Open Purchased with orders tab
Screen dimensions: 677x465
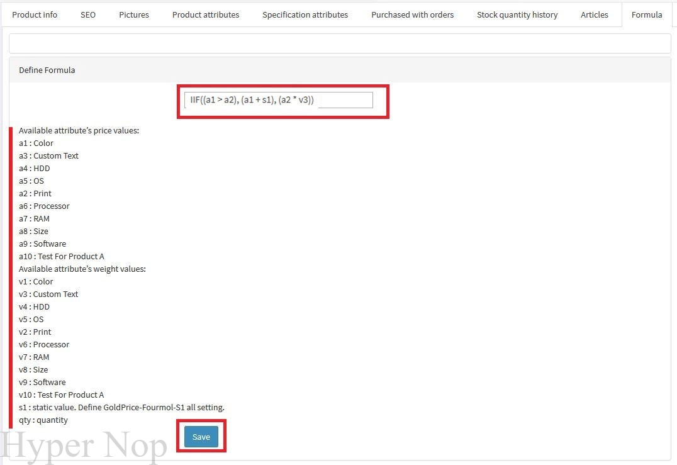[x=412, y=14]
